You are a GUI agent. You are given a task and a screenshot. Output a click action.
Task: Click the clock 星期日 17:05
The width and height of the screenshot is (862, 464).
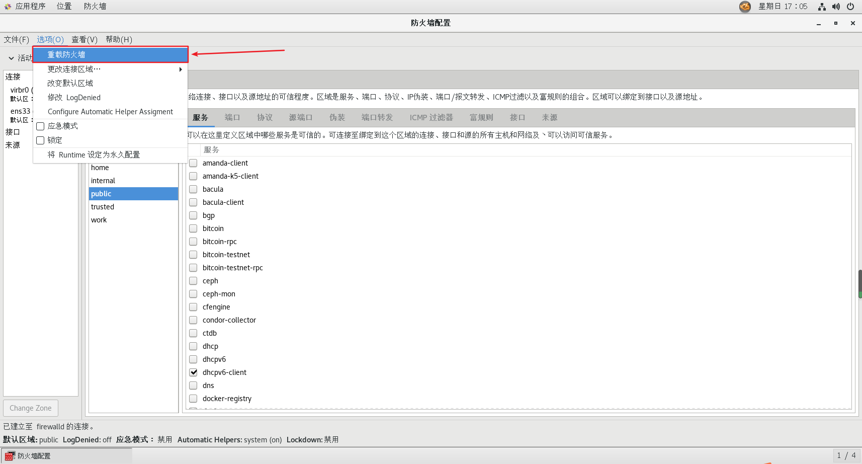tap(783, 7)
